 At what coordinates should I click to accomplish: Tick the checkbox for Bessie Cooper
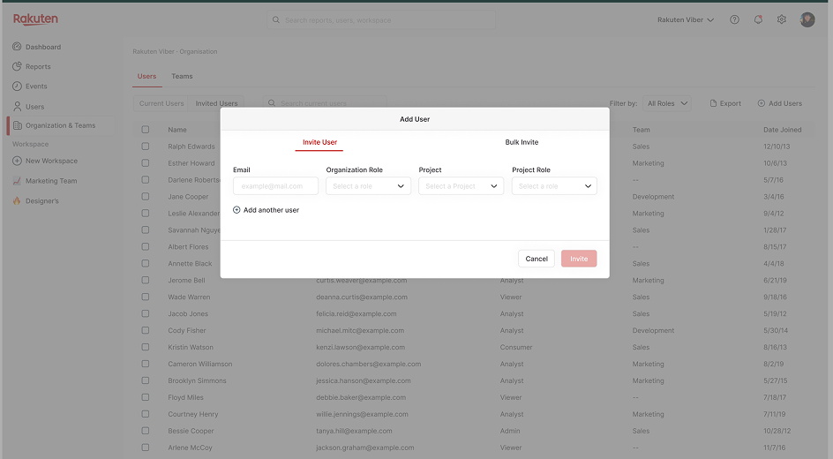point(146,432)
